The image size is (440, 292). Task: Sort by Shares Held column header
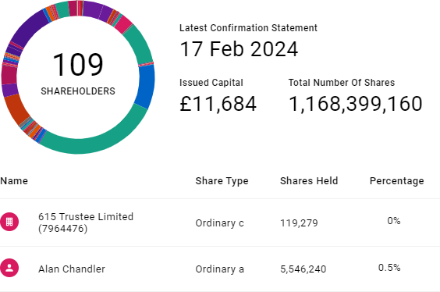[309, 181]
